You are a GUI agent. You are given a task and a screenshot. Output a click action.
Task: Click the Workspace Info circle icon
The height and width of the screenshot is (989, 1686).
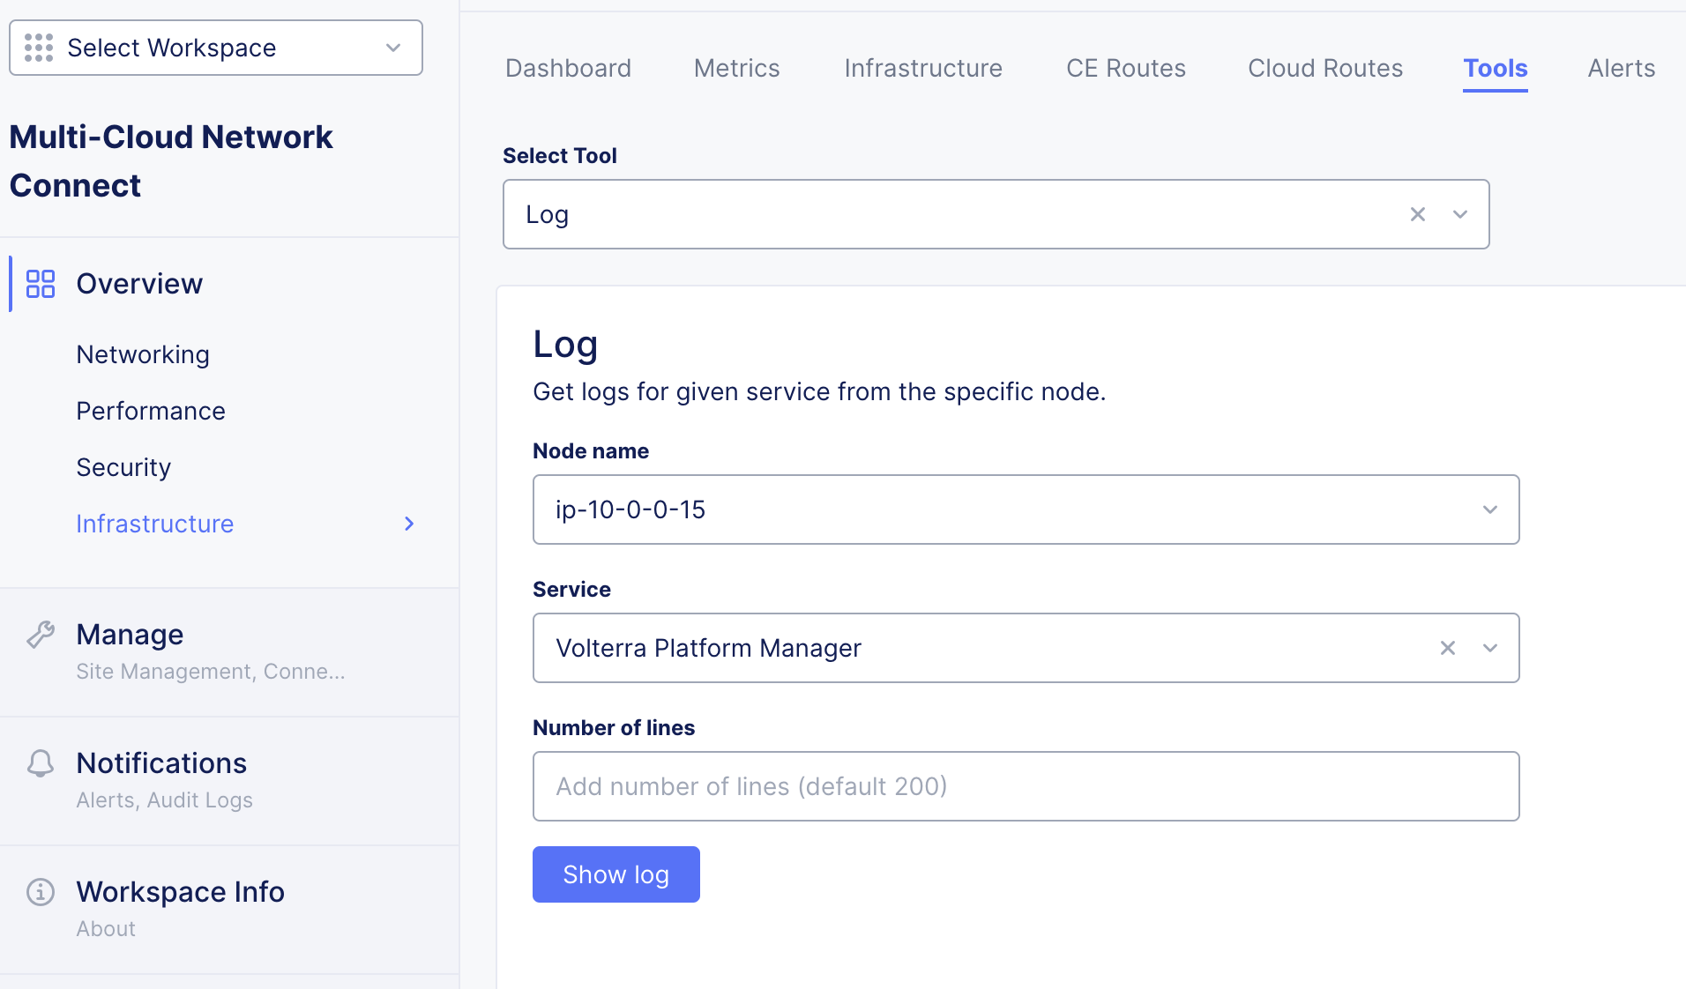click(41, 892)
